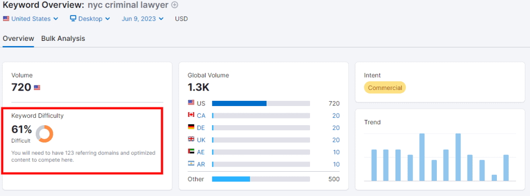The image size is (530, 196).
Task: Click the Keyword Difficulty donut chart
Action: pyautogui.click(x=45, y=134)
